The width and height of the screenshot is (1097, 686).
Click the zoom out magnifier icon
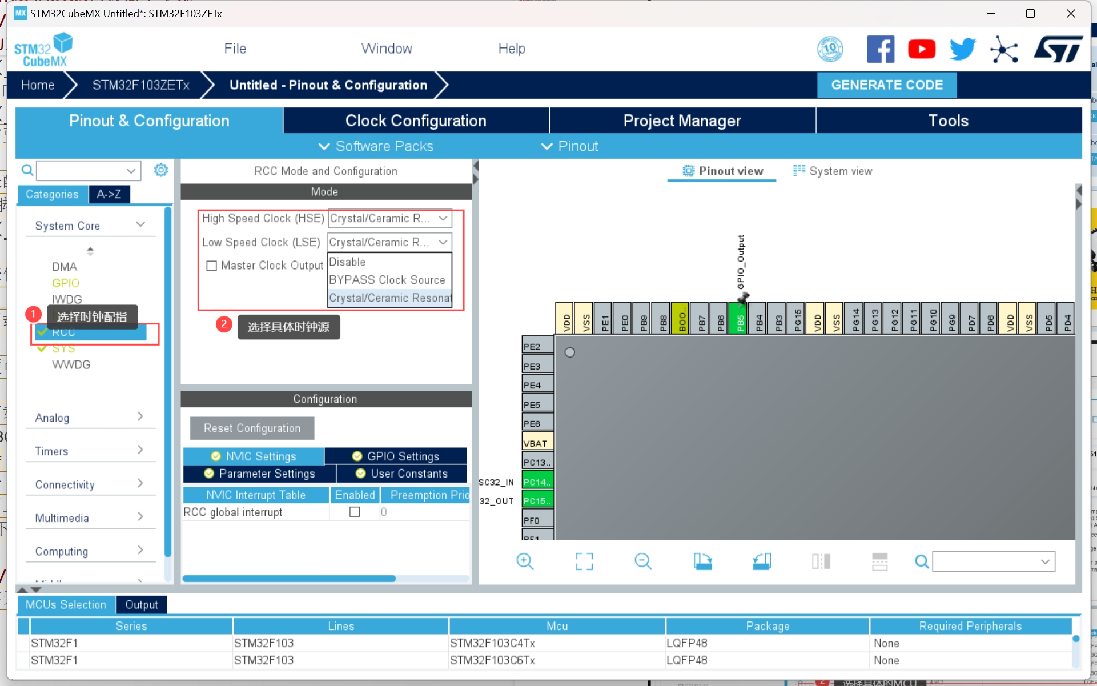pyautogui.click(x=643, y=561)
